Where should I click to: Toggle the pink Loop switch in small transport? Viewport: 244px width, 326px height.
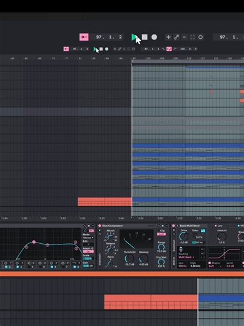pyautogui.click(x=169, y=49)
